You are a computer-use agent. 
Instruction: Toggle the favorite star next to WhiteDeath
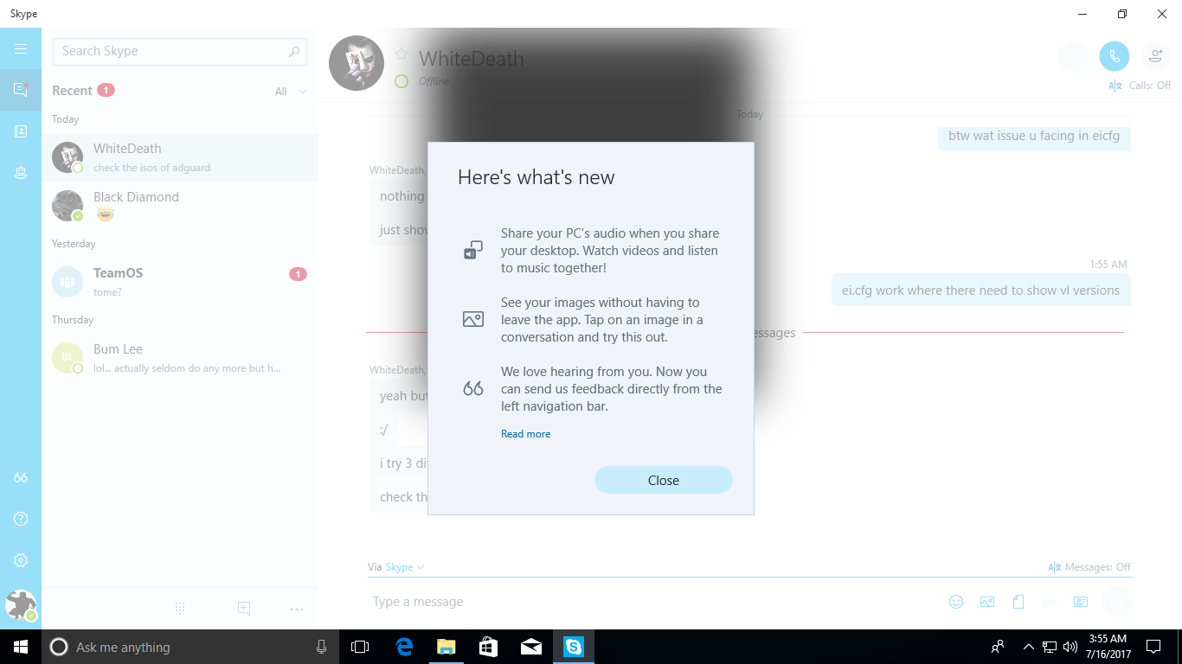401,54
